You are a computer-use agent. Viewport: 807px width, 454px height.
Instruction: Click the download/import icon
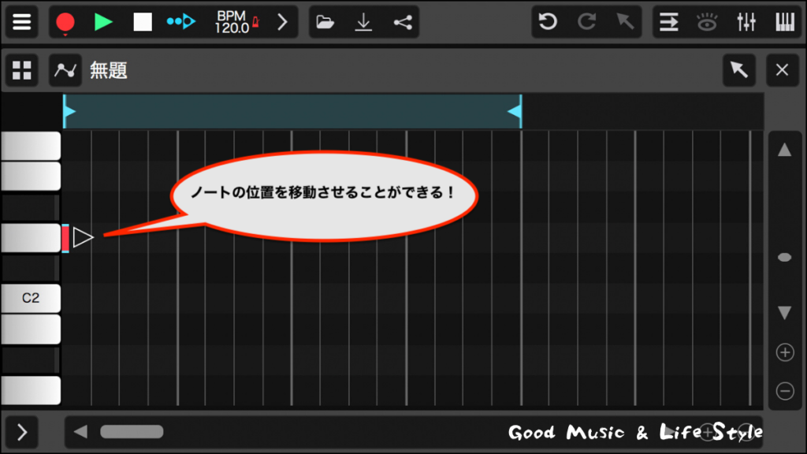tap(363, 22)
